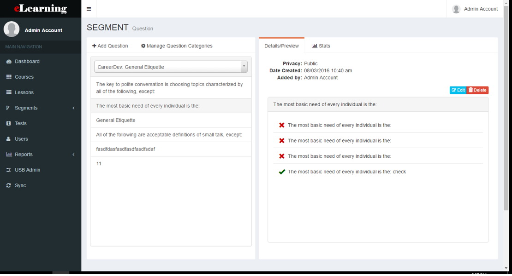Screen dimensions: 512x276
Task: Click the Sync refresh icon
Action: 10,185
